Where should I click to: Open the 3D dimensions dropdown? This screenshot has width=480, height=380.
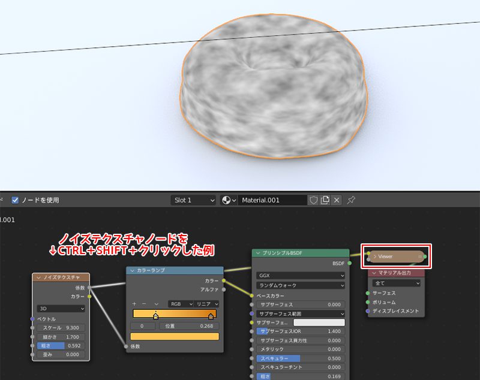point(61,308)
